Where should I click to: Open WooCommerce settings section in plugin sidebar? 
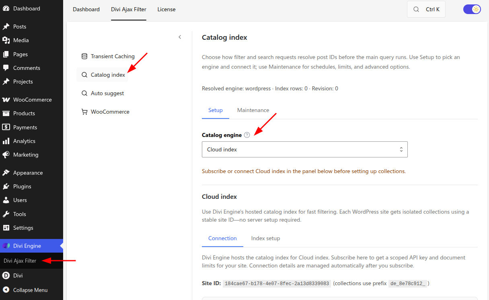point(105,112)
